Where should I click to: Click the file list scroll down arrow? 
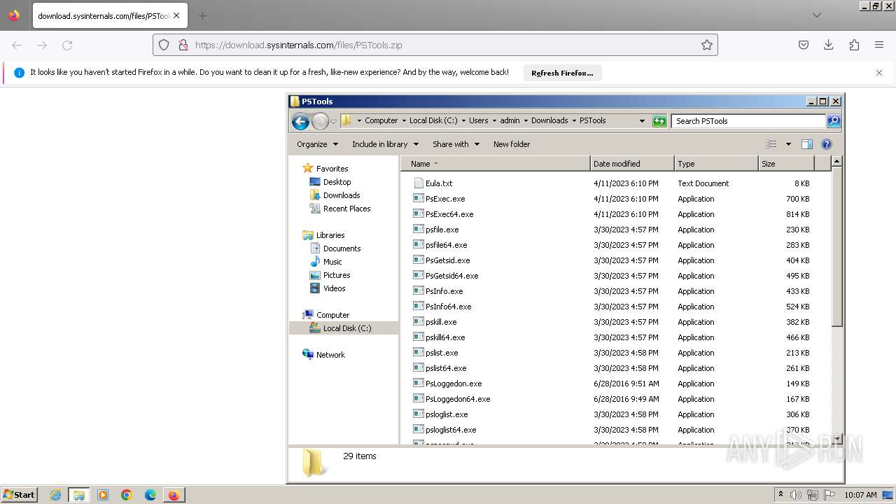click(x=836, y=440)
